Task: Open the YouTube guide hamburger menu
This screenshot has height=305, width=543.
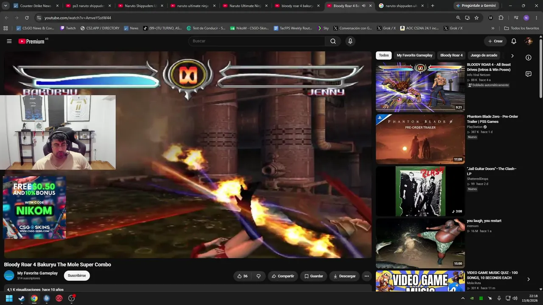Action: pyautogui.click(x=9, y=41)
